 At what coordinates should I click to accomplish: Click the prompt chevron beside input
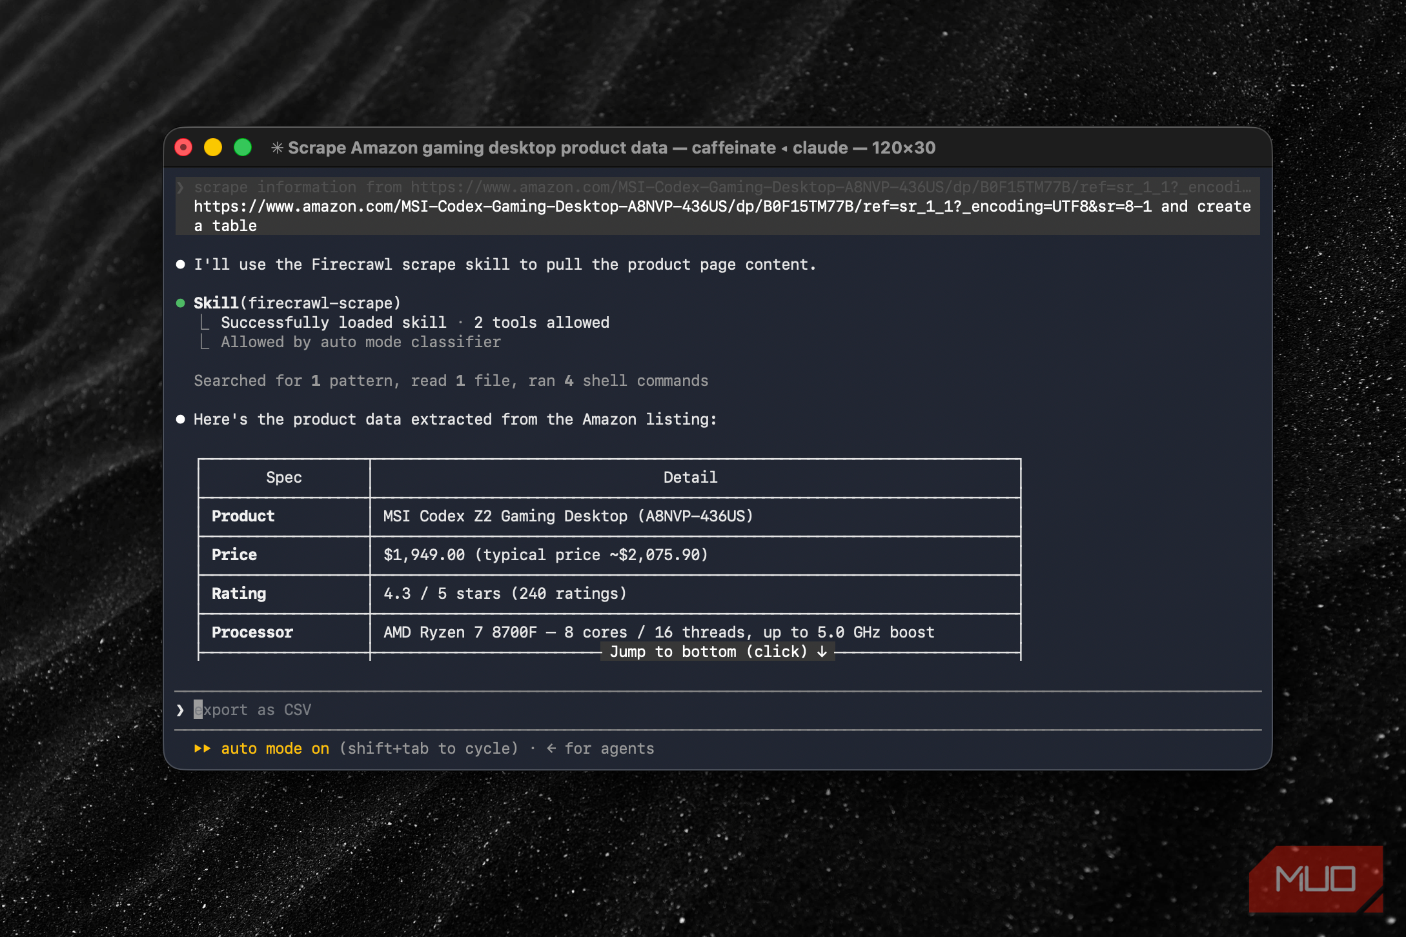180,710
